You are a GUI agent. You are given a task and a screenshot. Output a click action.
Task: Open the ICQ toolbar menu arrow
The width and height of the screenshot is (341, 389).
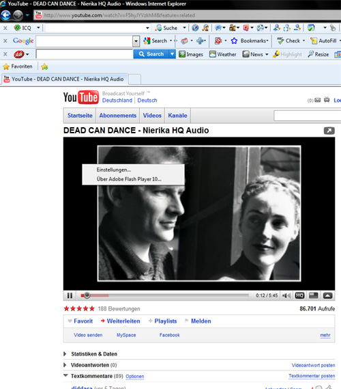pos(38,28)
